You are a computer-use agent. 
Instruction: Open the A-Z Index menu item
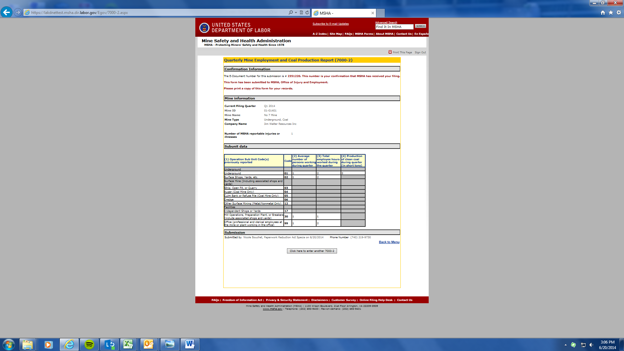[x=319, y=34]
